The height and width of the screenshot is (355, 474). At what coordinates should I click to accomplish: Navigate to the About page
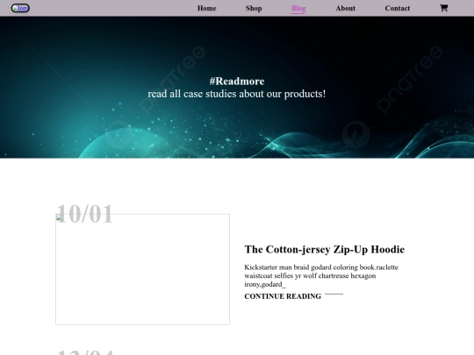[346, 8]
